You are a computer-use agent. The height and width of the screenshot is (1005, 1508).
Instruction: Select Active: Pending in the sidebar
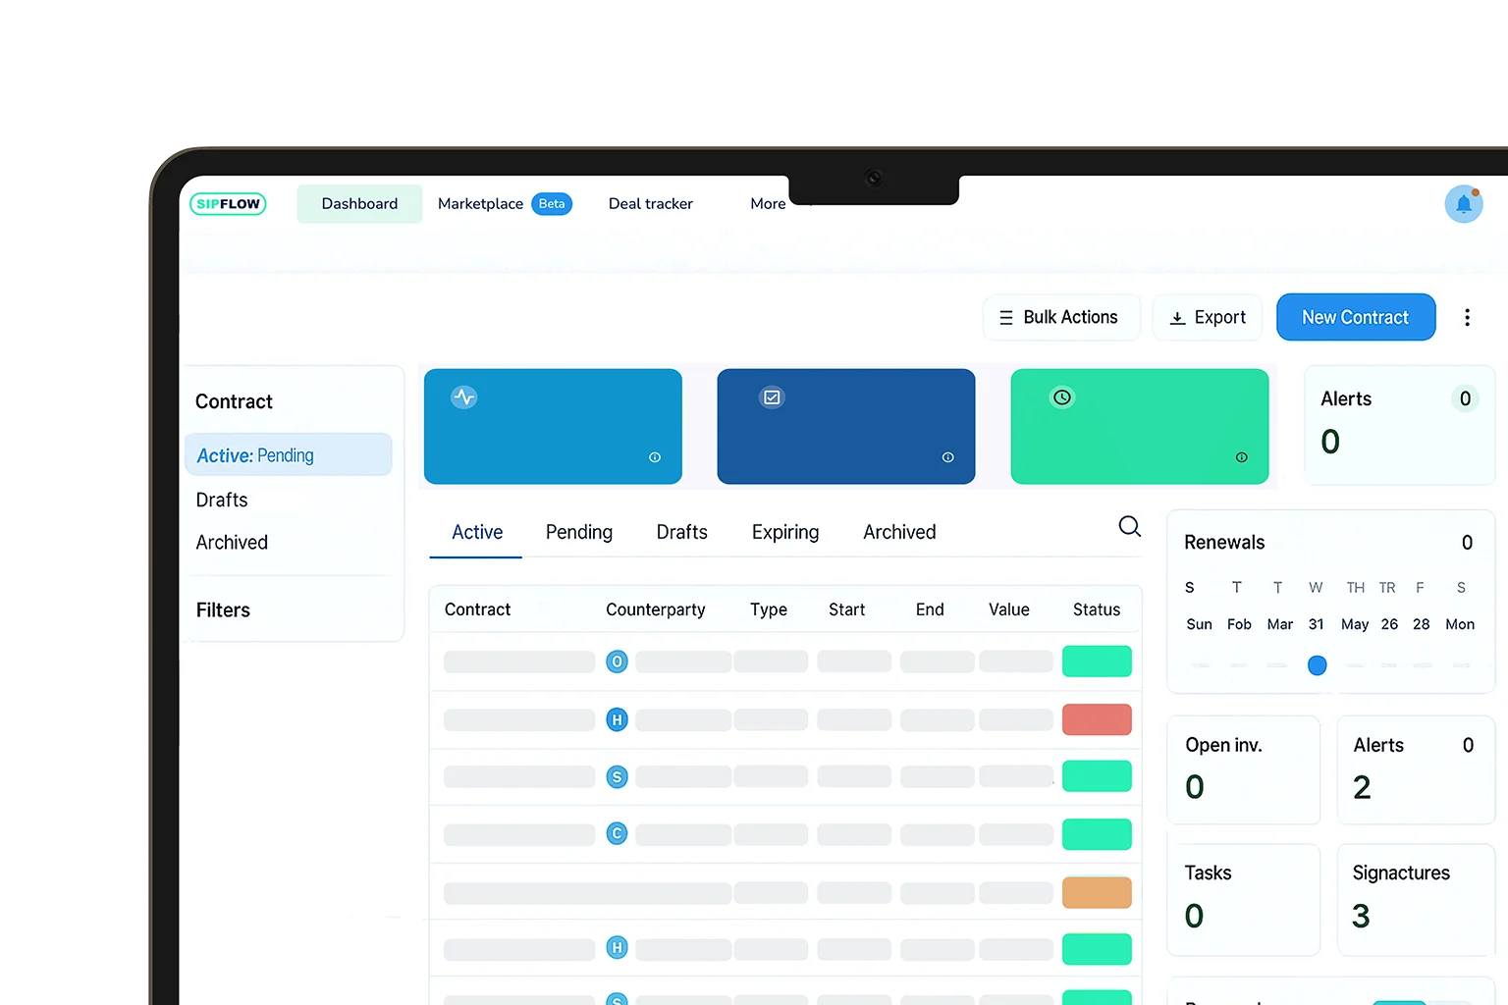(289, 455)
